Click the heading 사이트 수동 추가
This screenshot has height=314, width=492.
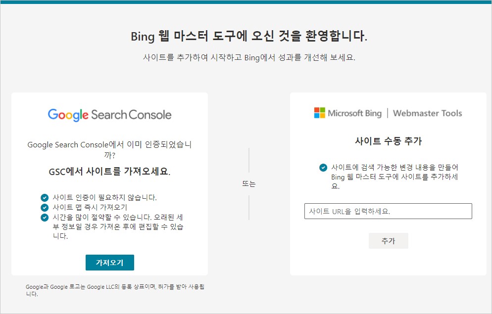[x=388, y=141]
